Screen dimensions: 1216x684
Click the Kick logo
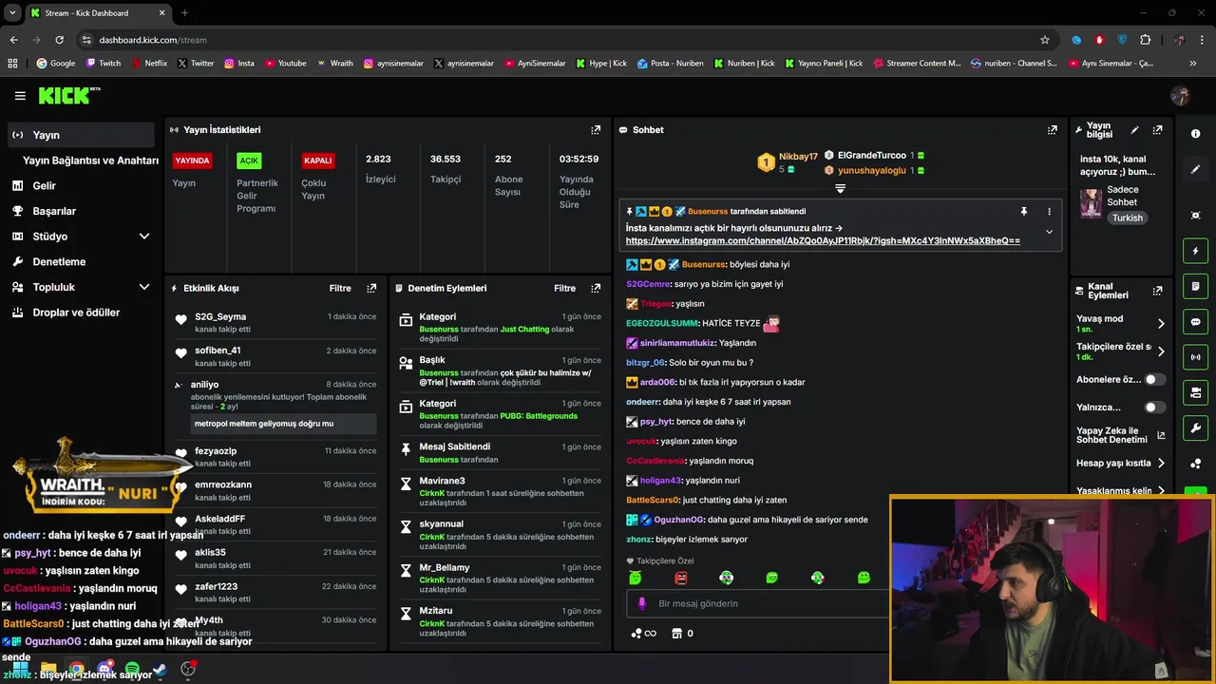pyautogui.click(x=68, y=95)
